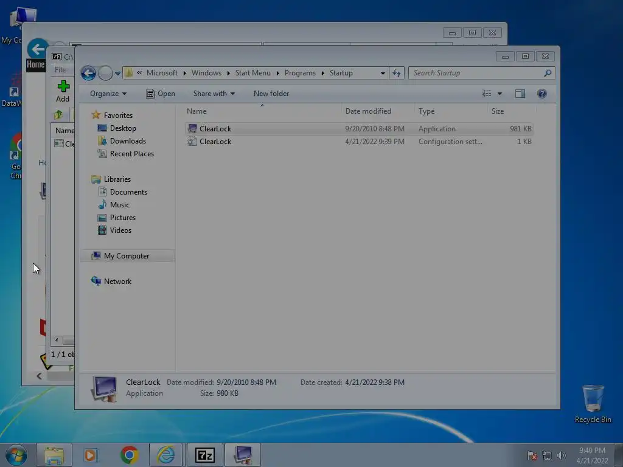The image size is (623, 467).
Task: Sort by Date modified column
Action: point(378,111)
